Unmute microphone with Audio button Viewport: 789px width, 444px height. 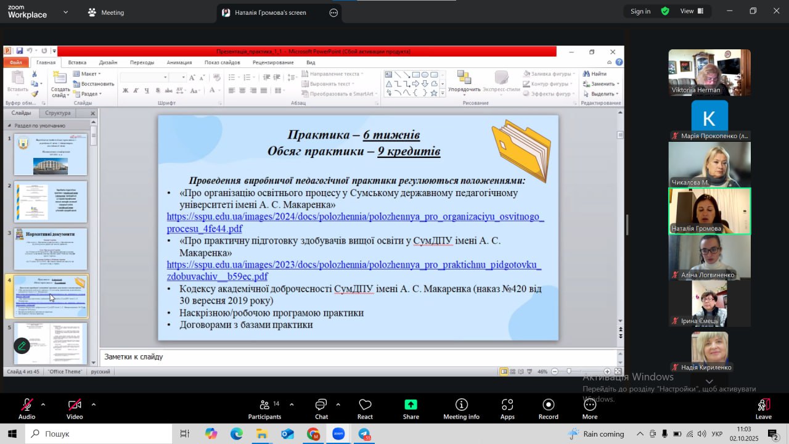tap(27, 408)
